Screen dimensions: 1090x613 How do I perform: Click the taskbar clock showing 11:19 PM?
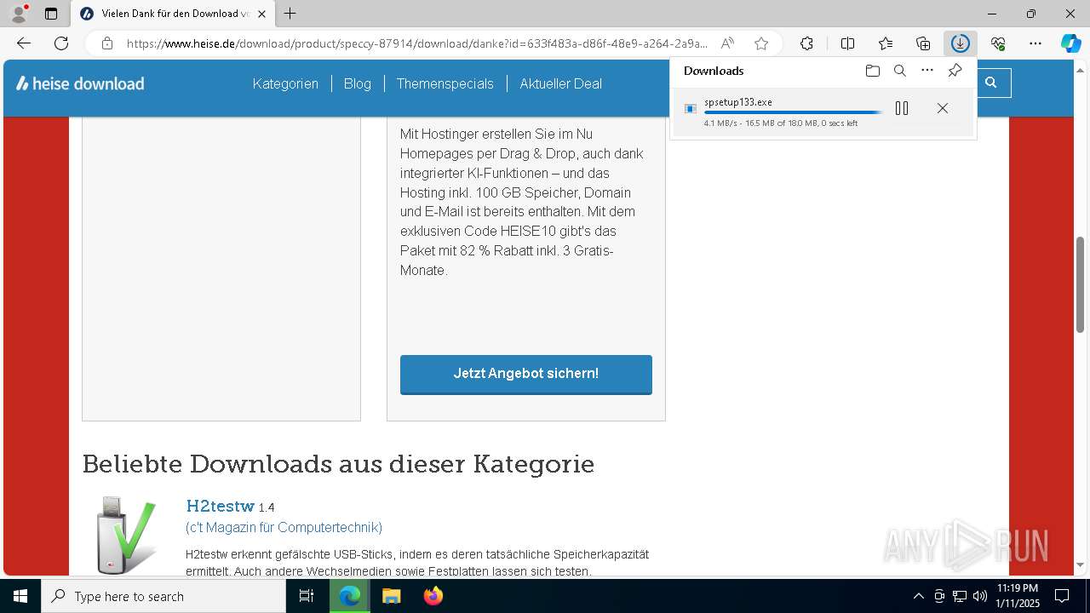1018,596
